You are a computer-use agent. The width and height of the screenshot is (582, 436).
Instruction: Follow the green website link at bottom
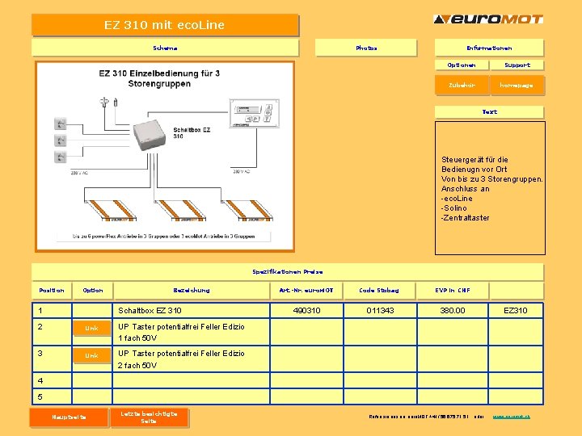coord(511,417)
